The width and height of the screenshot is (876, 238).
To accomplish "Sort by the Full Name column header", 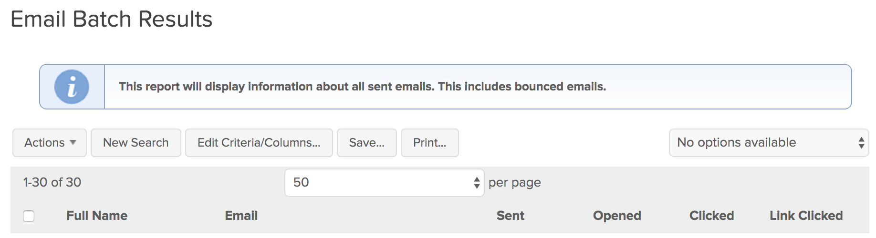I will [97, 216].
